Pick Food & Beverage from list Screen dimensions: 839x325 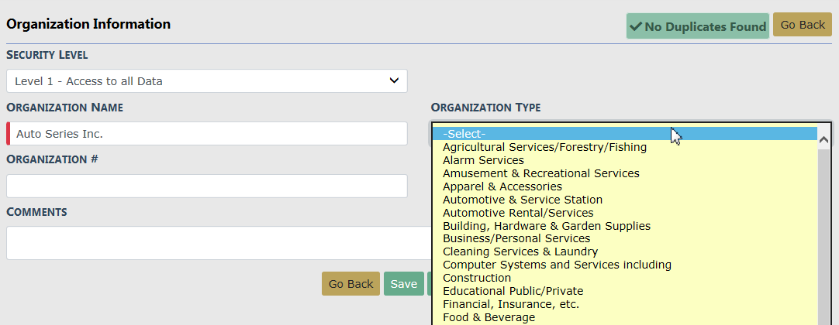point(489,317)
